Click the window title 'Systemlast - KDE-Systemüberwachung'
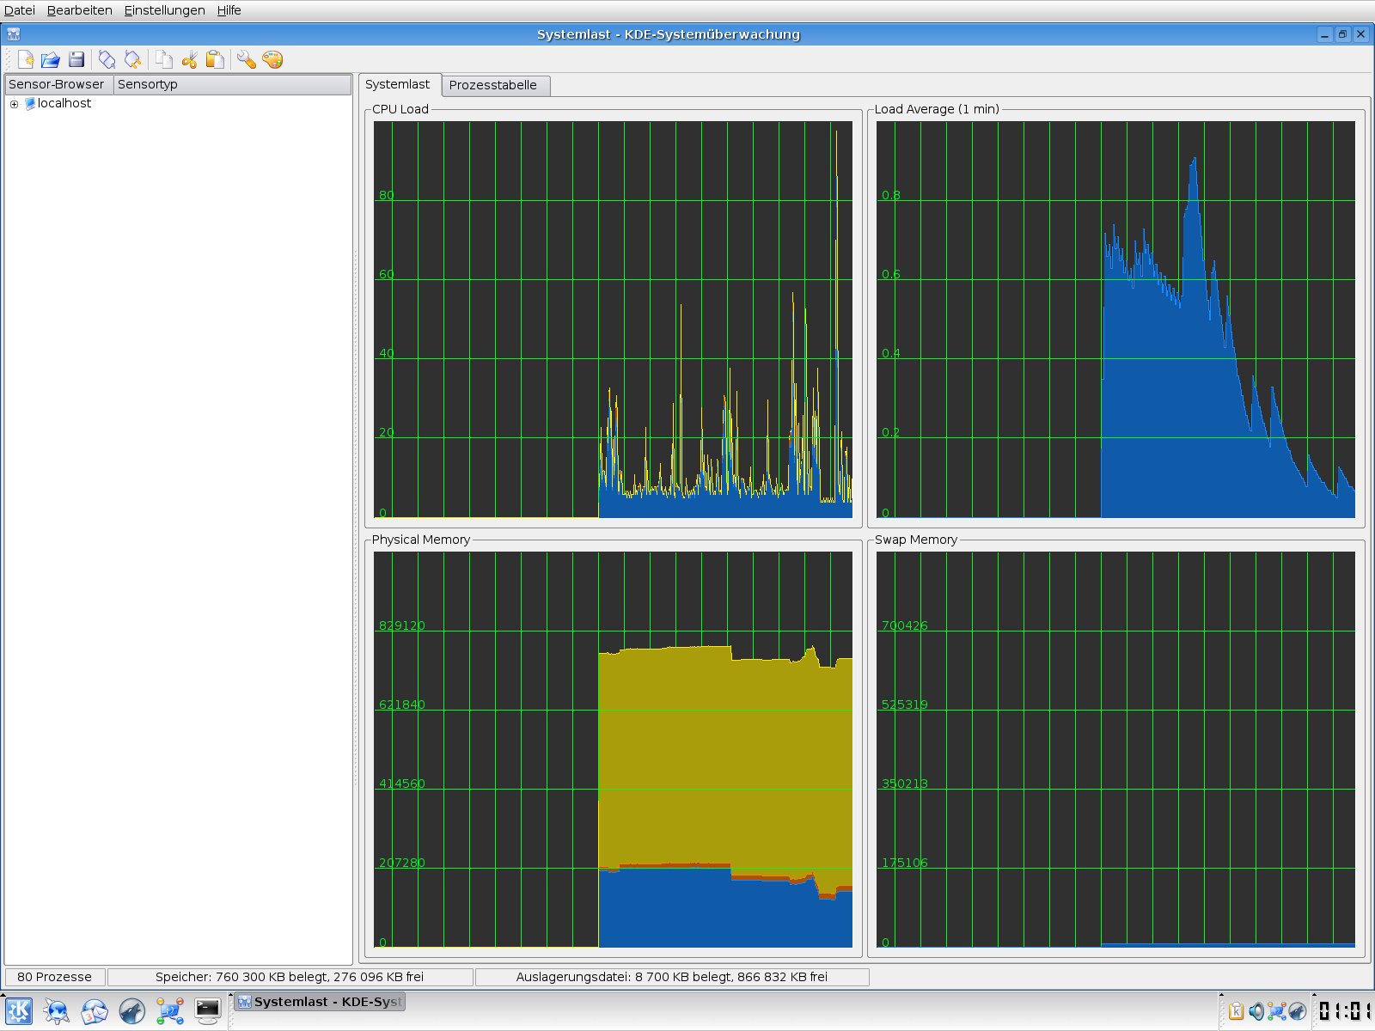This screenshot has height=1031, width=1375. pos(669,34)
